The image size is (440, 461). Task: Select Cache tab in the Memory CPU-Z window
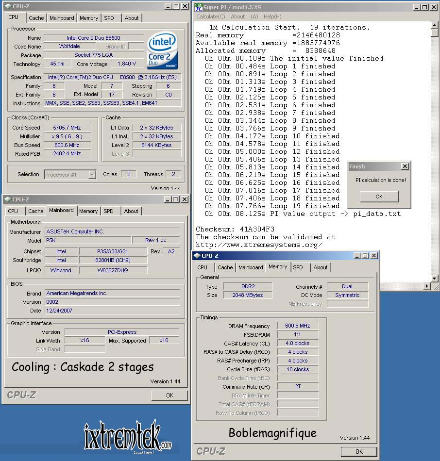[225, 267]
